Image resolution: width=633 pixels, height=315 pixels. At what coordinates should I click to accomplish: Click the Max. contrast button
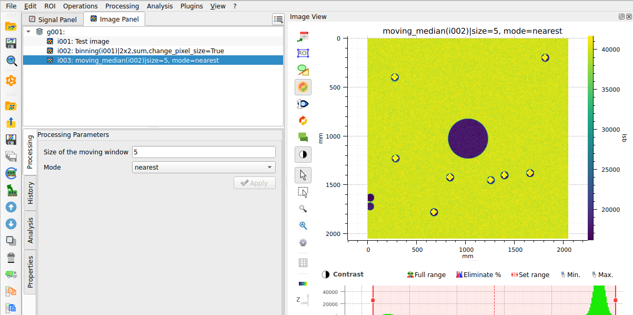click(x=602, y=274)
